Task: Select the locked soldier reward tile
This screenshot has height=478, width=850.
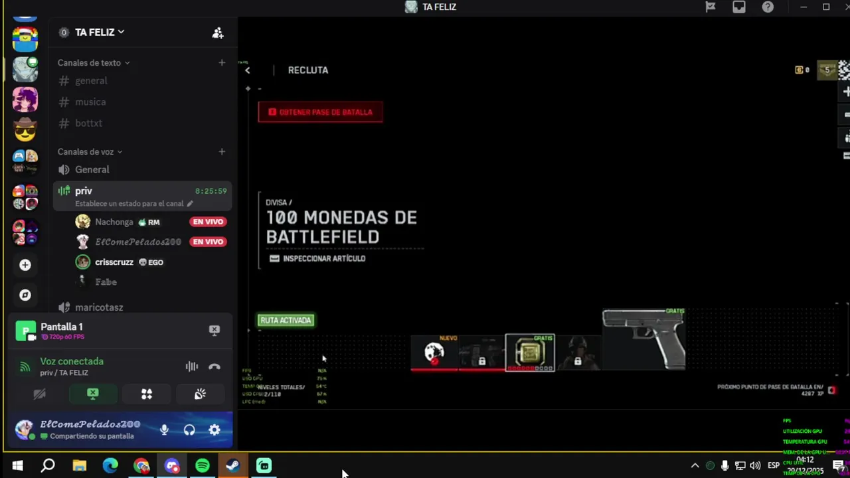Action: click(x=578, y=353)
